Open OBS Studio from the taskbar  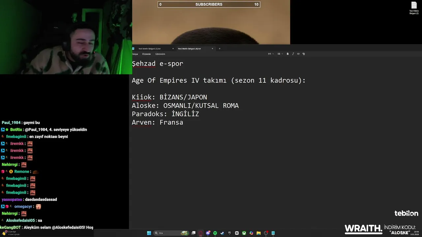pos(266,233)
